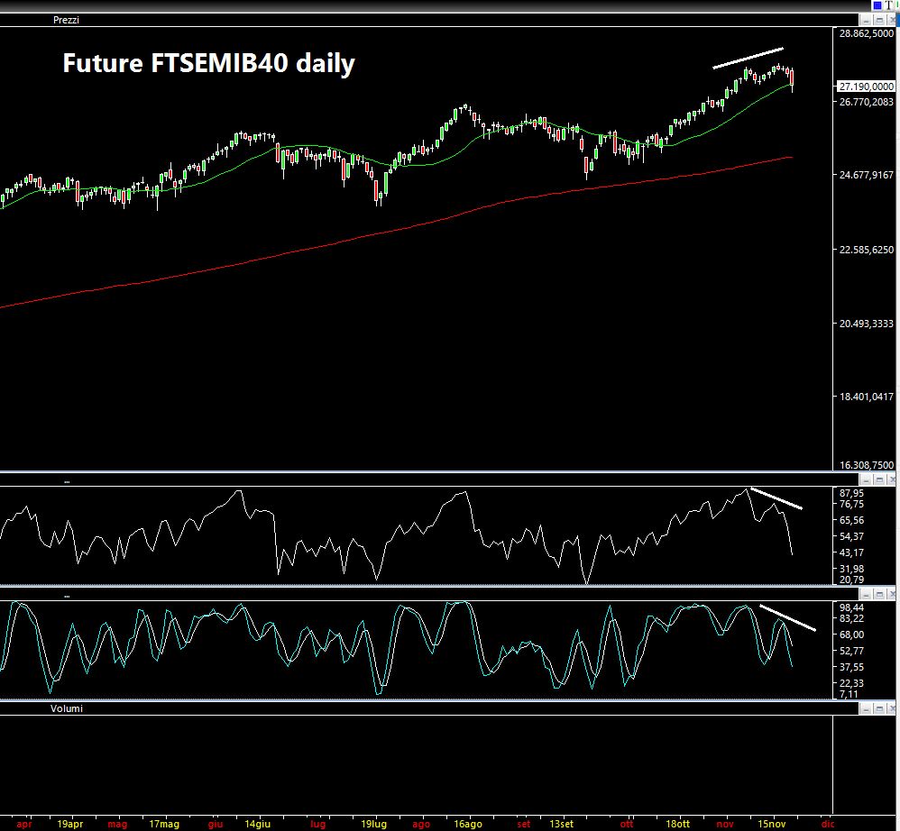Click the 20.493,3333 price axis label

pos(866,324)
